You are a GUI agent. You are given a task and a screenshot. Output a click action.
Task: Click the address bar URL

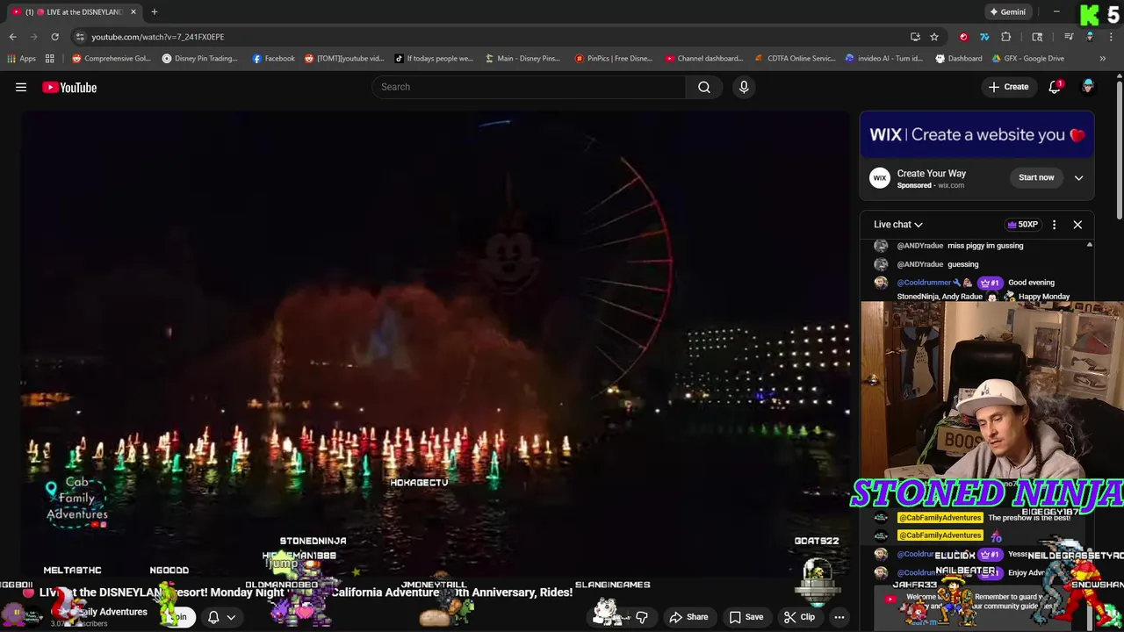158,37
